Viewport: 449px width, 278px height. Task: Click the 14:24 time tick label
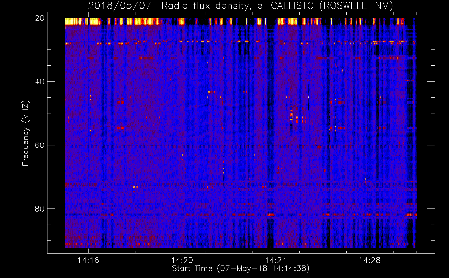point(276,260)
